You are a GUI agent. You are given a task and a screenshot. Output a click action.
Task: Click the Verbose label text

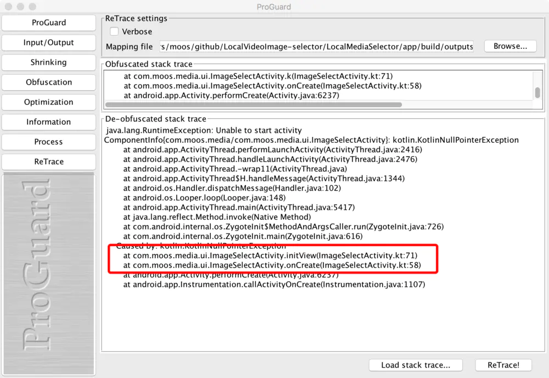click(x=137, y=31)
